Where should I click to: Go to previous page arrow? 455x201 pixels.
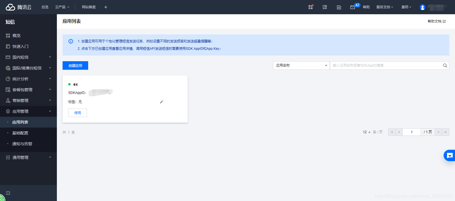click(x=399, y=132)
